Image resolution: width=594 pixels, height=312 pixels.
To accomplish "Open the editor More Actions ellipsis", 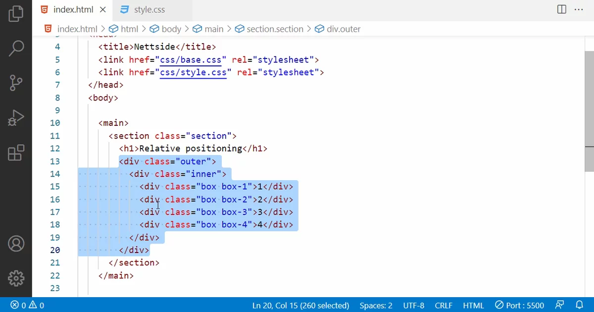I will pos(579,9).
